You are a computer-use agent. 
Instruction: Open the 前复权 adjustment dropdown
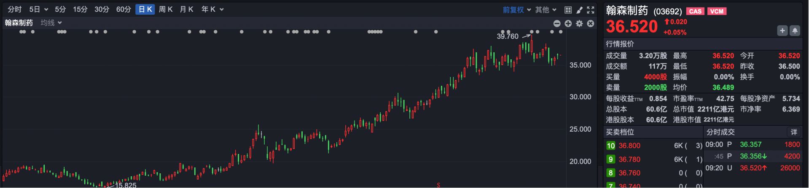[x=516, y=10]
